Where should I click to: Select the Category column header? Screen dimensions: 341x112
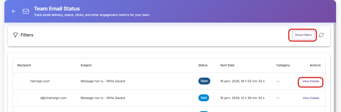click(x=283, y=65)
